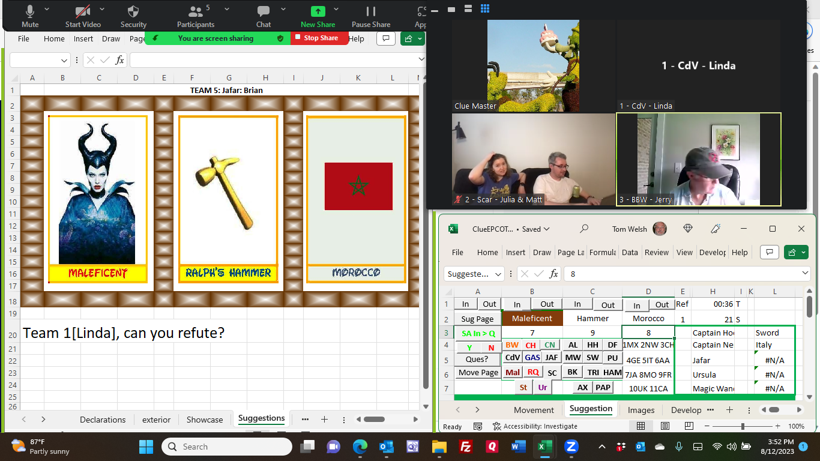This screenshot has height=461, width=820.
Task: Open the Review ribbon tab
Action: tap(657, 252)
